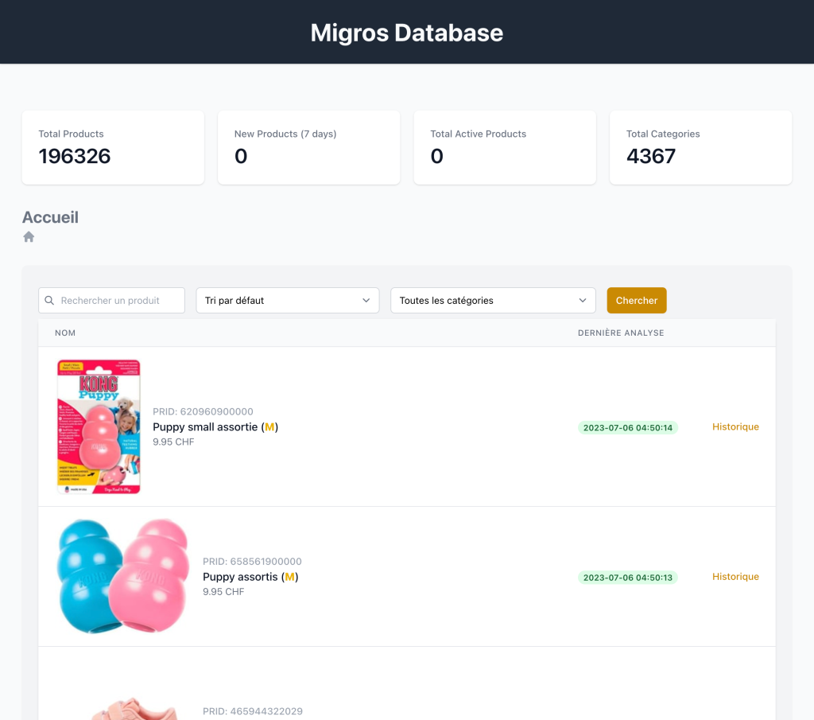The width and height of the screenshot is (814, 720).
Task: Click the KONG Puppy package thumbnail
Action: point(99,426)
